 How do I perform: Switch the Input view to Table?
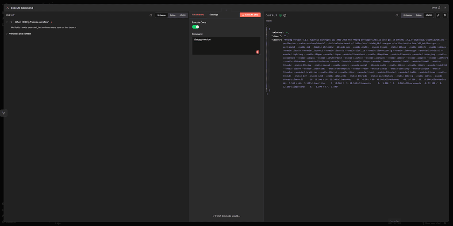(173, 15)
